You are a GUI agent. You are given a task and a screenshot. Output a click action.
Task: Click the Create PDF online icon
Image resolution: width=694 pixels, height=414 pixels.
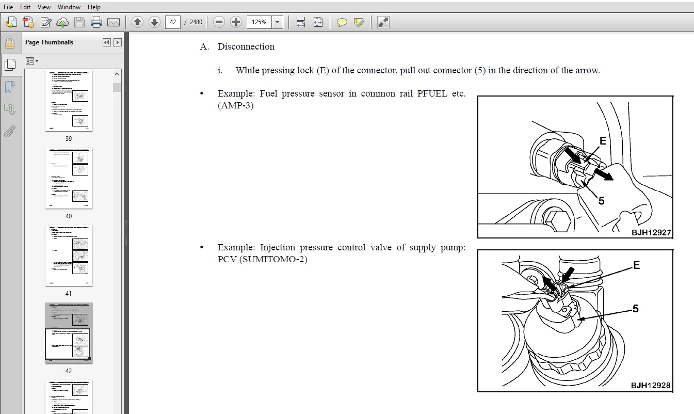tap(28, 22)
